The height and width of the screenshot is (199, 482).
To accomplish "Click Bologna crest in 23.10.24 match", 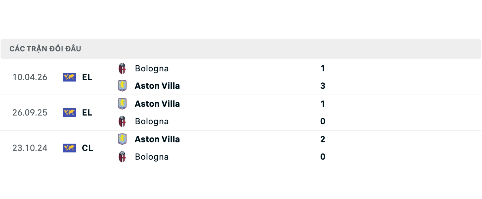I will (122, 157).
